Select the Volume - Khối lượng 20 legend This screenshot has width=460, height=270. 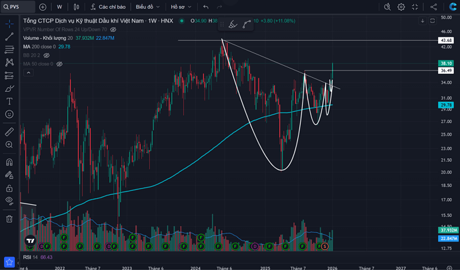(x=48, y=38)
